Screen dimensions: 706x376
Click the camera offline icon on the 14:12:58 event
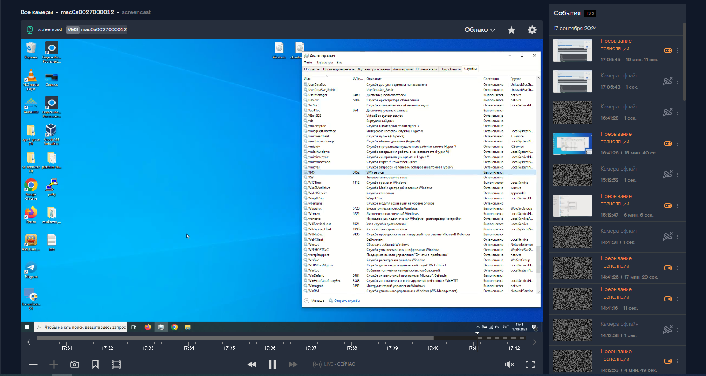[668, 330]
